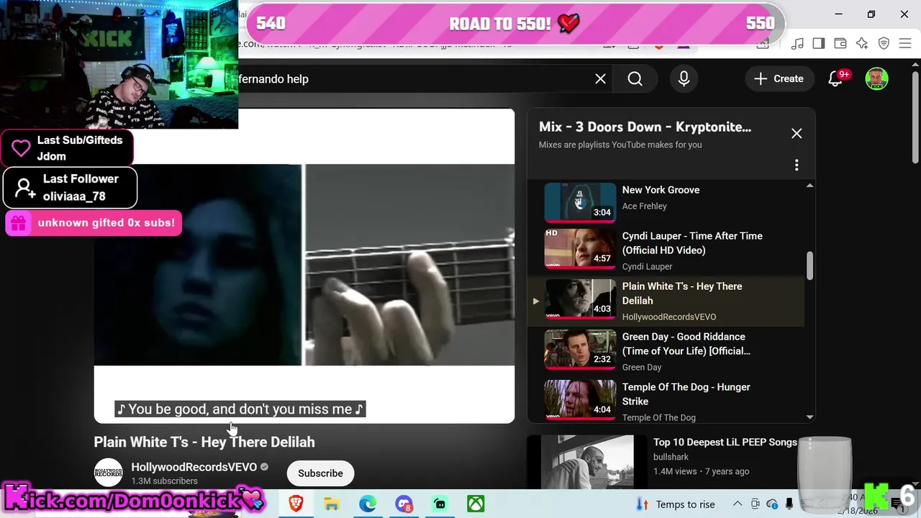
Task: Open HollywoodRecordsVEVO channel avatar
Action: (x=109, y=473)
